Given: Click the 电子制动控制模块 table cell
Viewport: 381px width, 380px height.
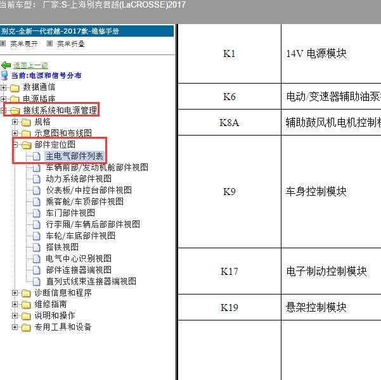Looking at the screenshot, I should (331, 271).
